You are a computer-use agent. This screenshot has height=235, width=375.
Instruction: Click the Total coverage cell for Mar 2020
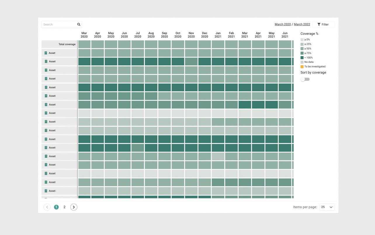click(x=84, y=44)
